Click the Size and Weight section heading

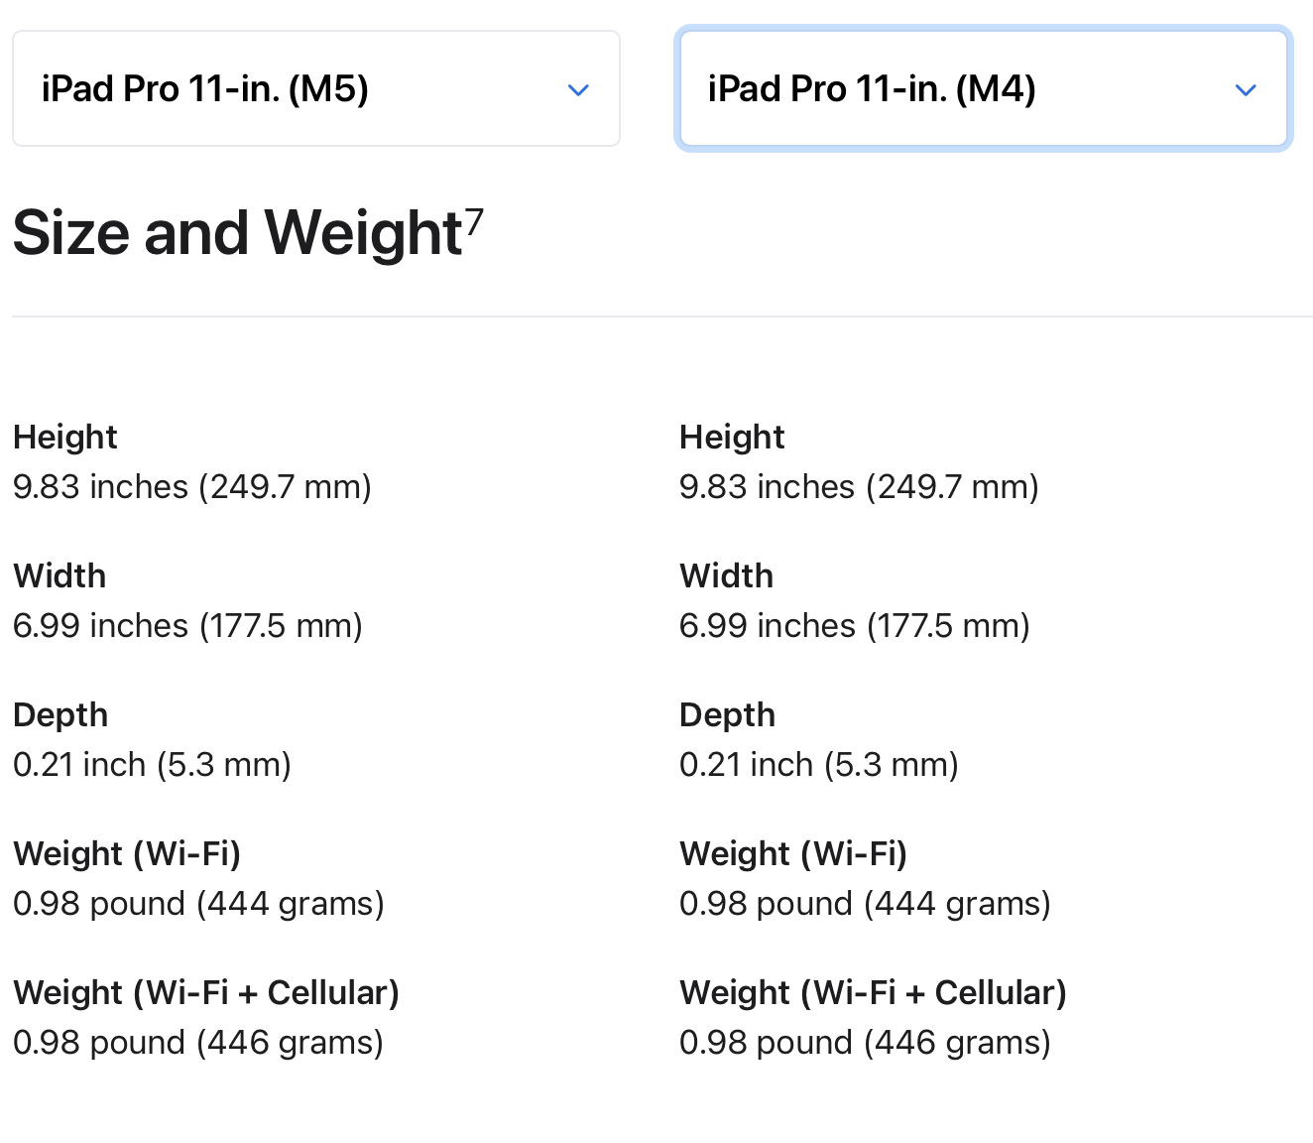click(x=238, y=233)
